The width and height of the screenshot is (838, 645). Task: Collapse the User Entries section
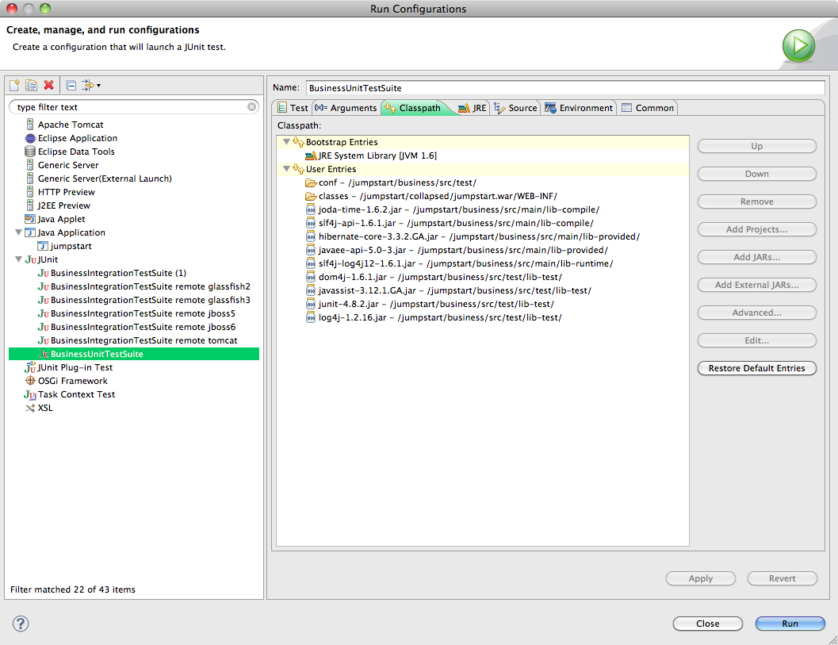point(286,169)
